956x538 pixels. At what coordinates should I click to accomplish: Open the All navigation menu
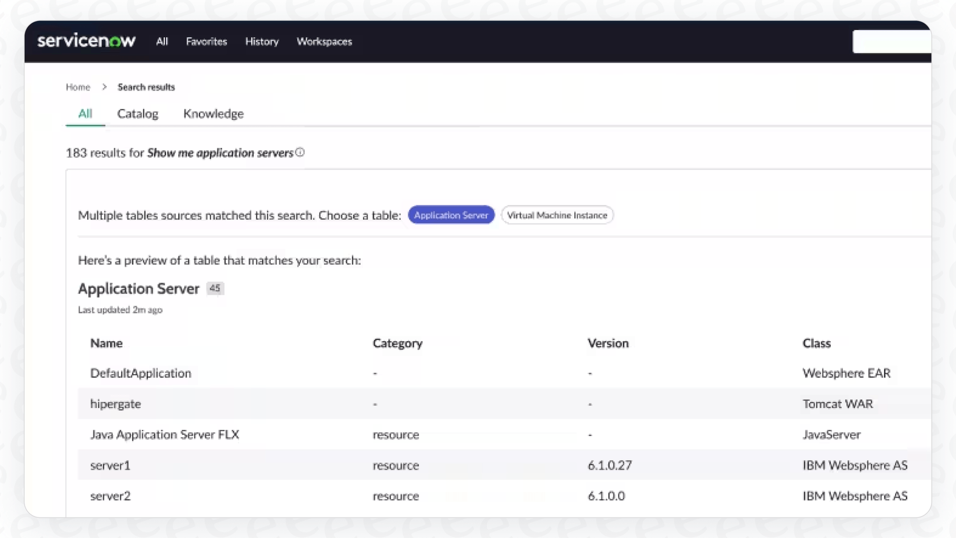tap(162, 41)
